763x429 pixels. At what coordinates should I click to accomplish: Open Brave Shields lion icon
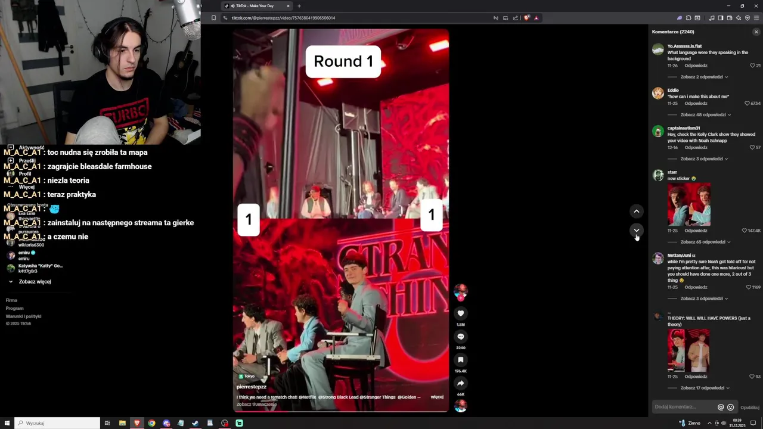click(x=526, y=18)
